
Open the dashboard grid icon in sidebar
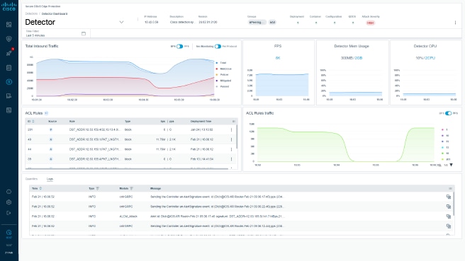[x=9, y=25]
